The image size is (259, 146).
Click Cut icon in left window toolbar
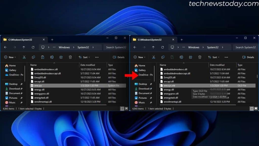24,57
